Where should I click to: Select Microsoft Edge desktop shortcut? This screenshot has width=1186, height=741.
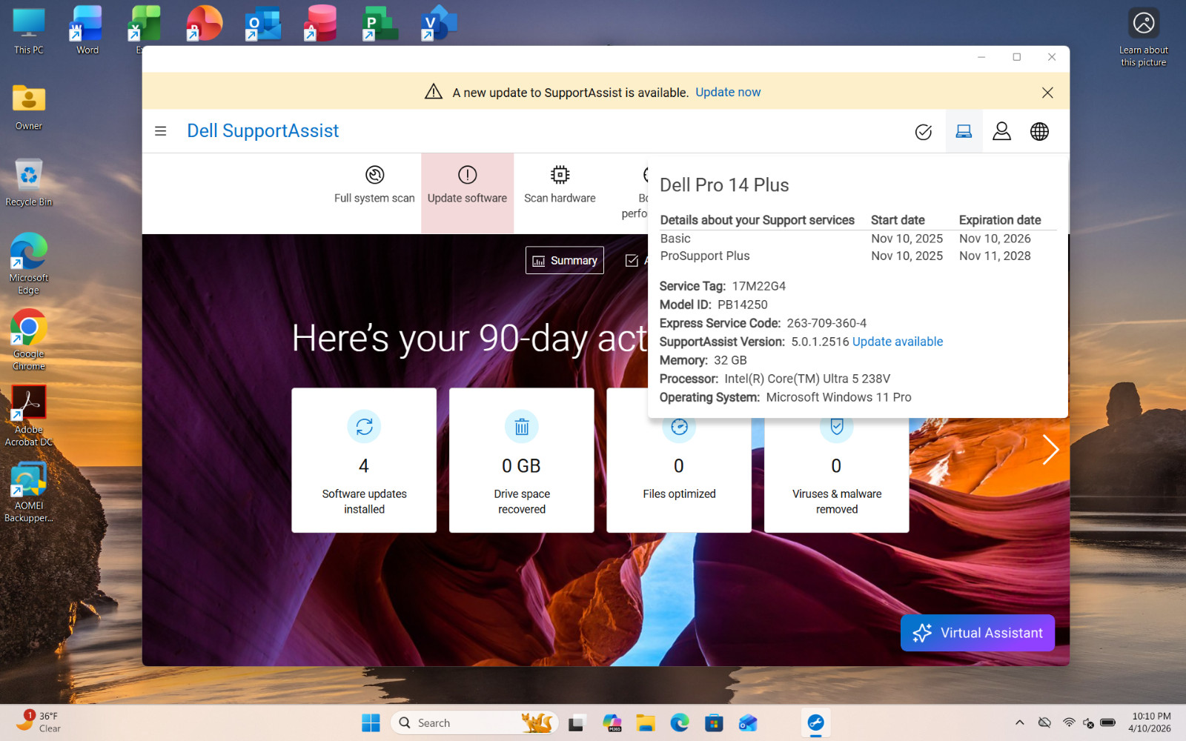(29, 264)
